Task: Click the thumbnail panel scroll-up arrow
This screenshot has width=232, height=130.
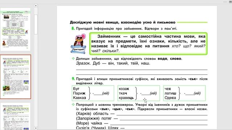Action: pyautogui.click(x=36, y=6)
